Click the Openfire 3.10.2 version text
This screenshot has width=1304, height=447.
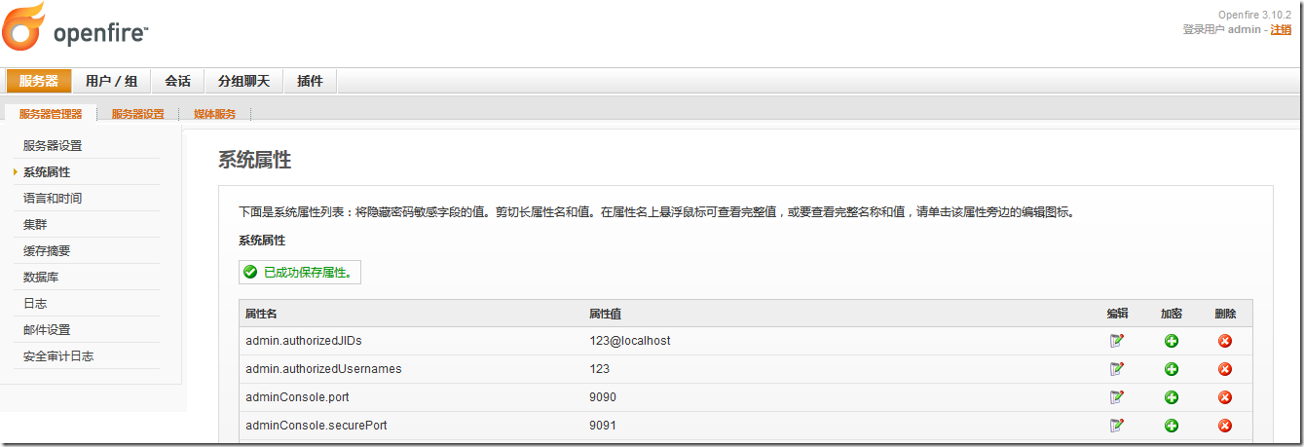(1254, 15)
